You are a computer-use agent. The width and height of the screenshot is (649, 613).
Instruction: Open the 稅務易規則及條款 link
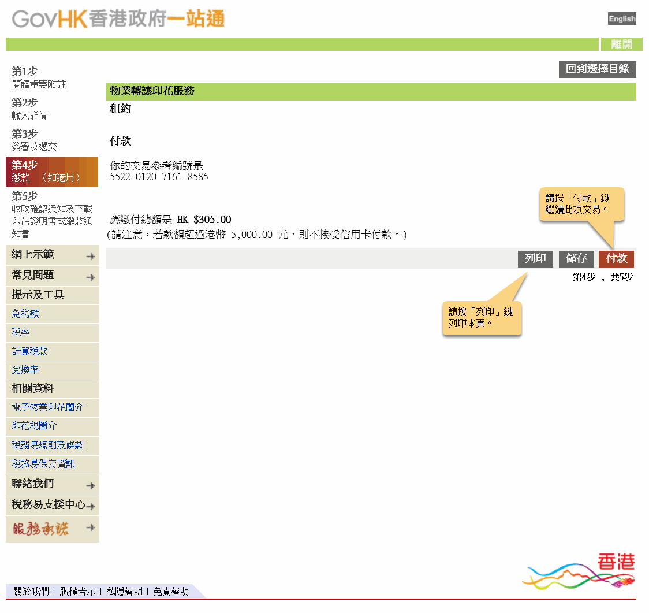(47, 445)
